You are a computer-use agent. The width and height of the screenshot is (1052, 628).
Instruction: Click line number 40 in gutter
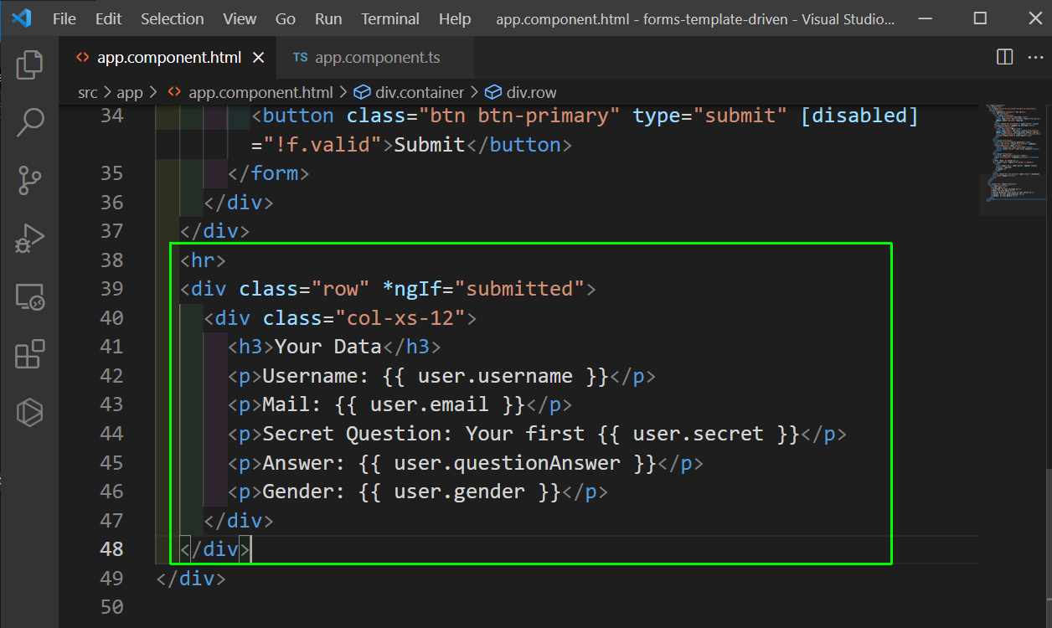[x=112, y=317]
